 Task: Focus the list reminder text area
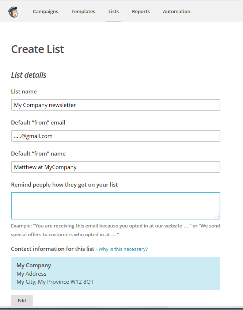[115, 206]
